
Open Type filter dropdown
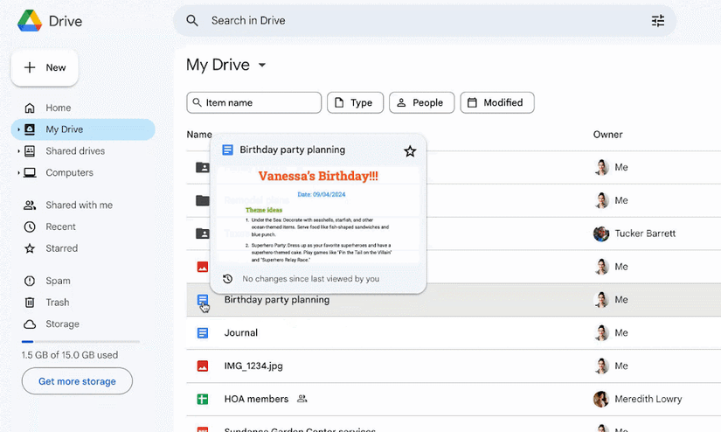(x=355, y=102)
